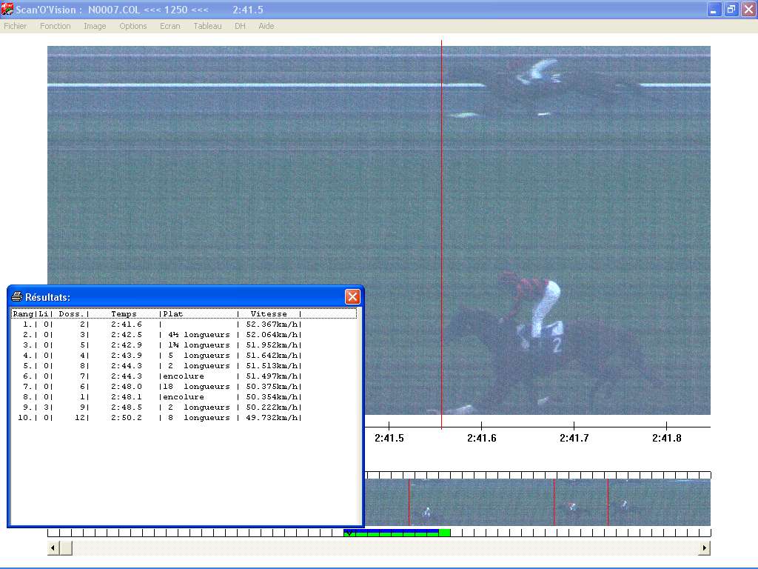
Task: Open the DH menu
Action: (x=240, y=26)
